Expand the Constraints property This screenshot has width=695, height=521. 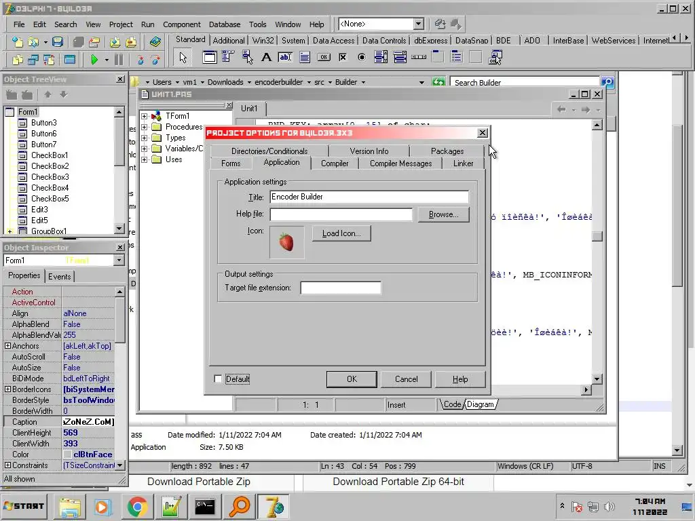pos(7,465)
